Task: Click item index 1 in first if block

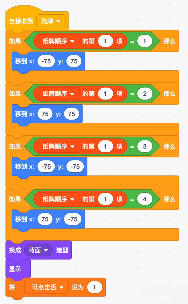Action: [x=105, y=41]
